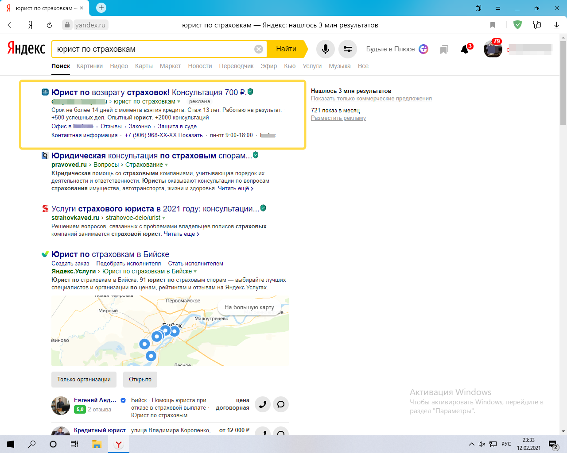Clear the search query with X icon

coord(259,49)
